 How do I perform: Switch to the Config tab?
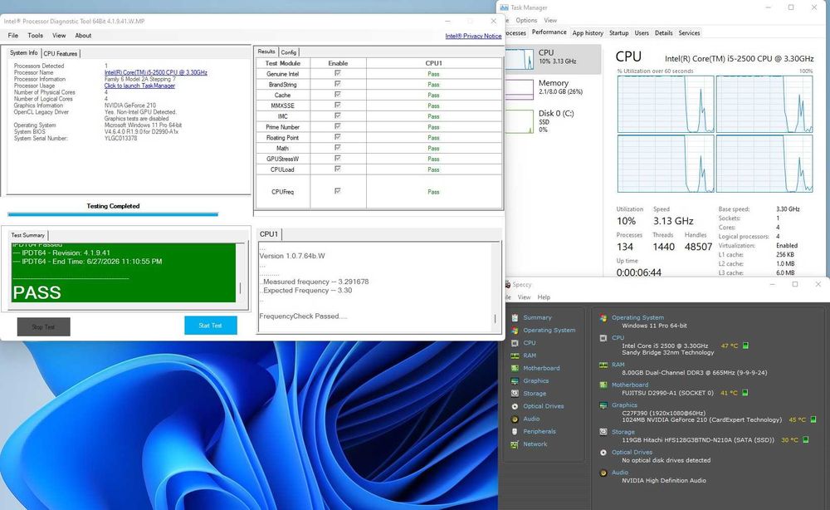[x=289, y=51]
